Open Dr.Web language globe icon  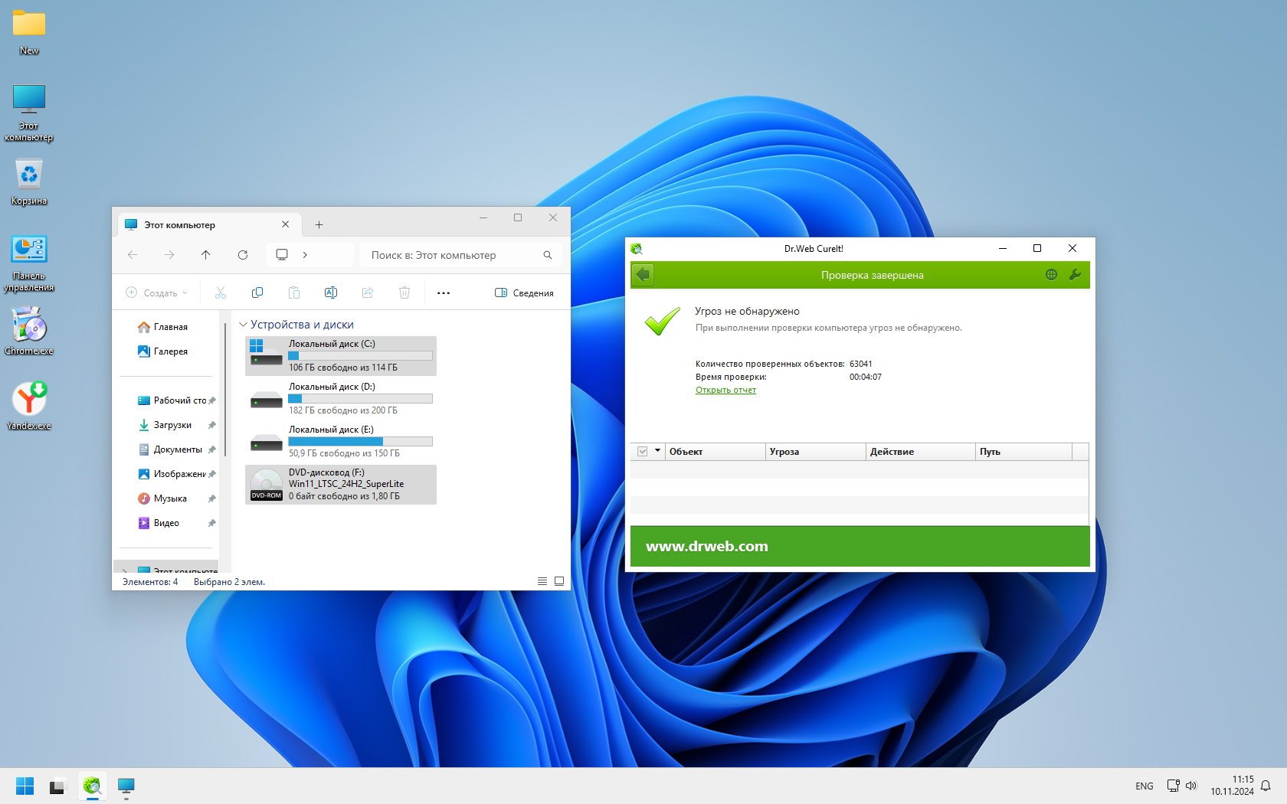[1051, 275]
